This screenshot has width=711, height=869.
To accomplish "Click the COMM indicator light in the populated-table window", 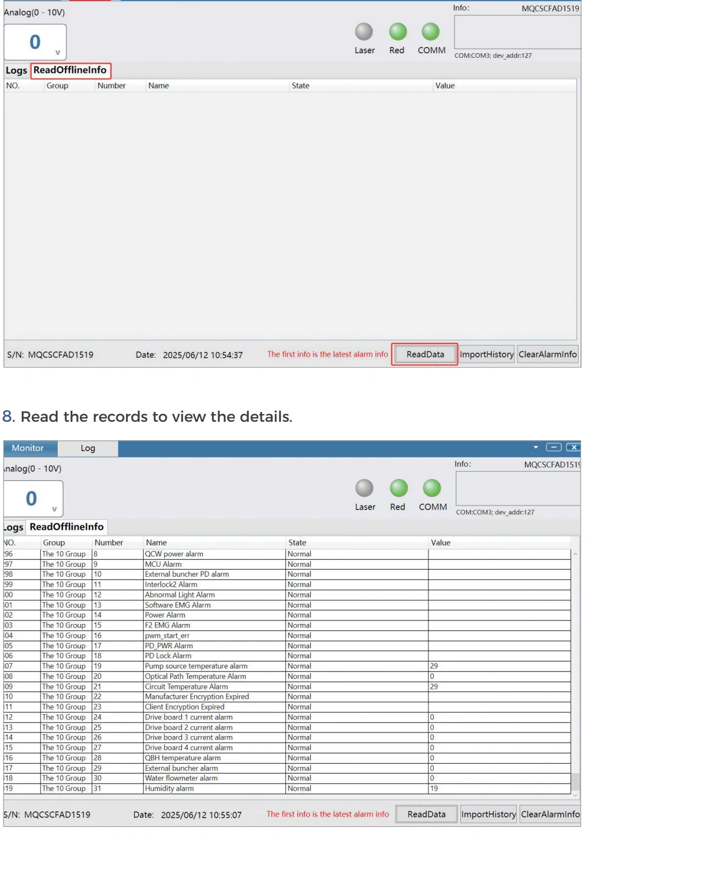I will coord(431,488).
